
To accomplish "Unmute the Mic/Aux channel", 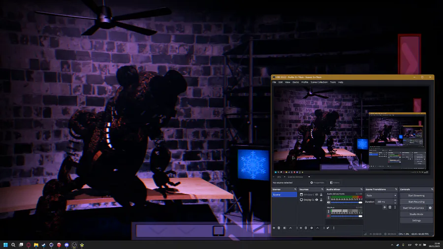I will (329, 216).
